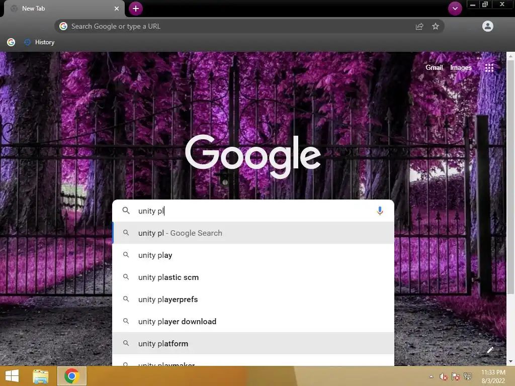The image size is (515, 386).
Task: Start voice search with microphone icon
Action: (380, 211)
